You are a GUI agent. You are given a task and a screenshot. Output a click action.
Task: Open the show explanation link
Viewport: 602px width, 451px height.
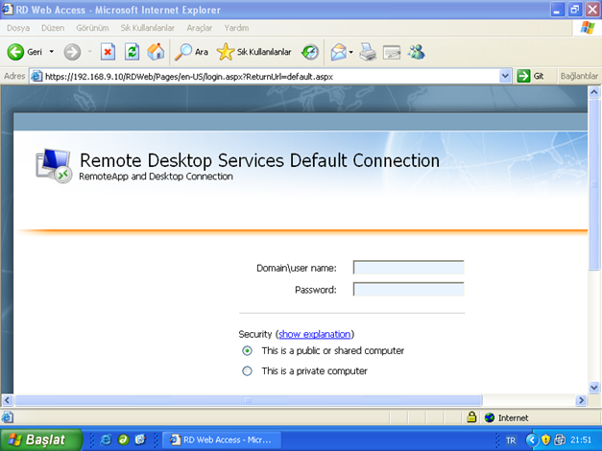[314, 334]
